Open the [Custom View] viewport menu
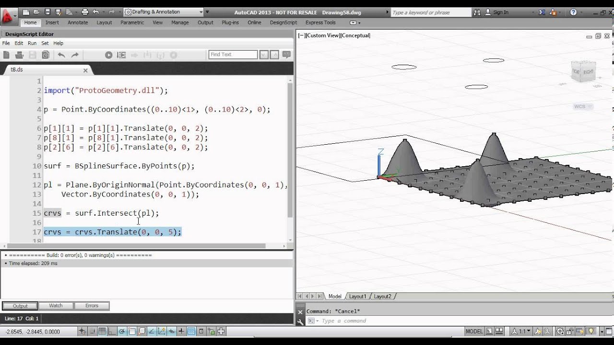This screenshot has width=614, height=345. coord(323,35)
